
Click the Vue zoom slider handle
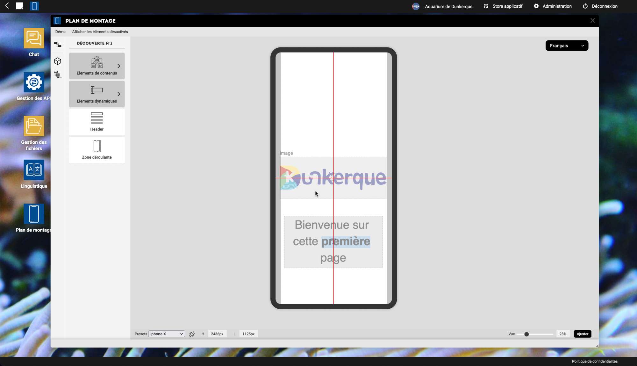[x=526, y=334]
